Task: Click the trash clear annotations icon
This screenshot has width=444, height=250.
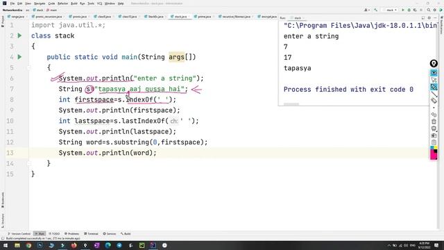Action: (x=434, y=122)
